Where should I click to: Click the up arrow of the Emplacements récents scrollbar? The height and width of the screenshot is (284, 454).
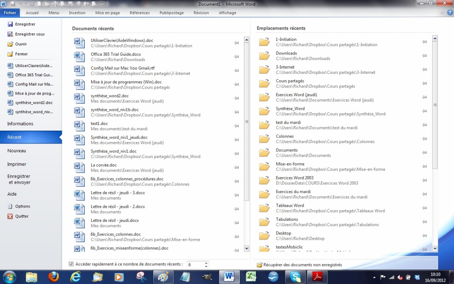pyautogui.click(x=435, y=38)
